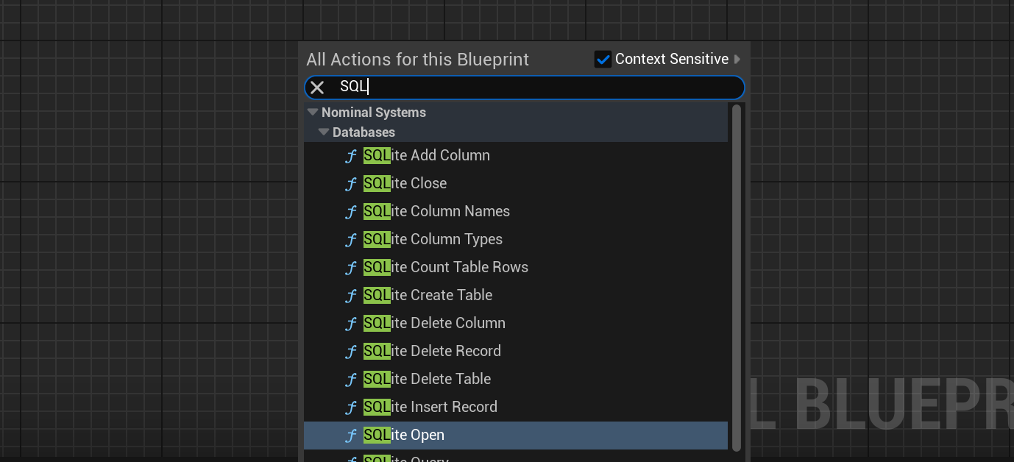Disable the Context Sensitive checkbox

(603, 60)
